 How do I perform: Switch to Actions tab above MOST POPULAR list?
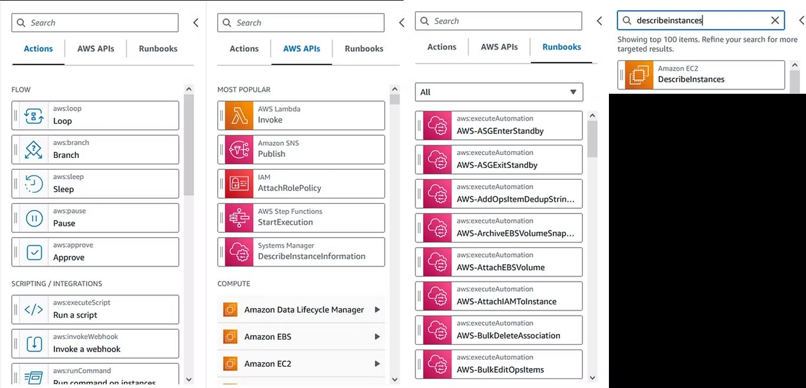[x=244, y=49]
